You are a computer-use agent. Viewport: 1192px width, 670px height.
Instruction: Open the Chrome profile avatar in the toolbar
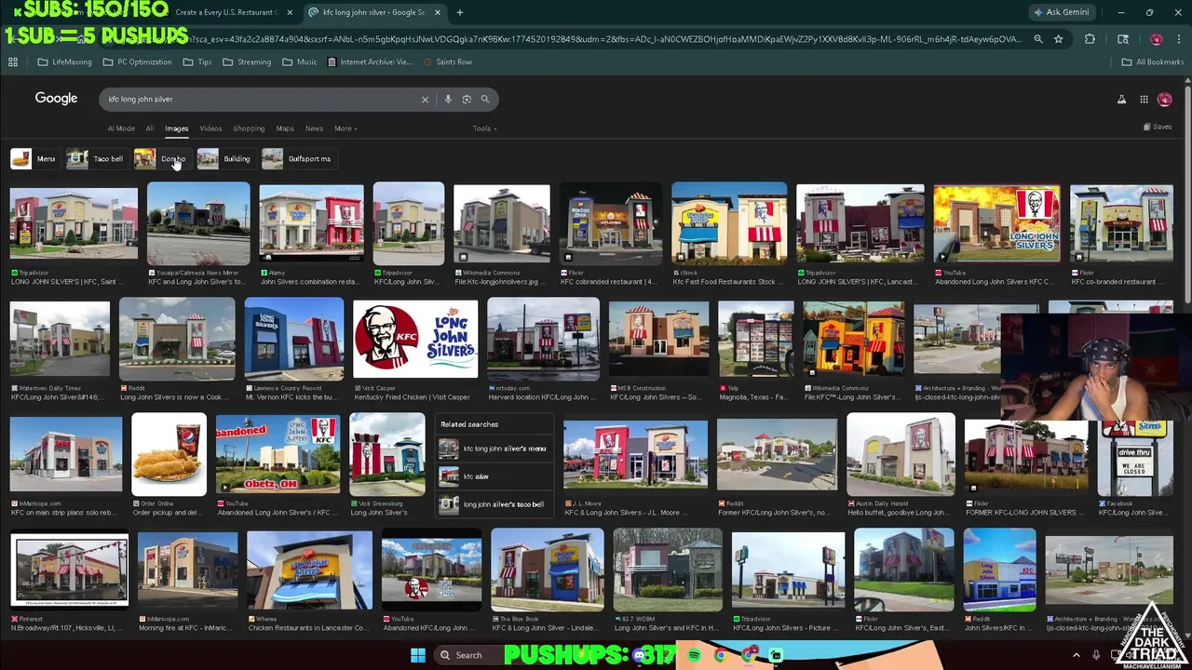(x=1156, y=39)
